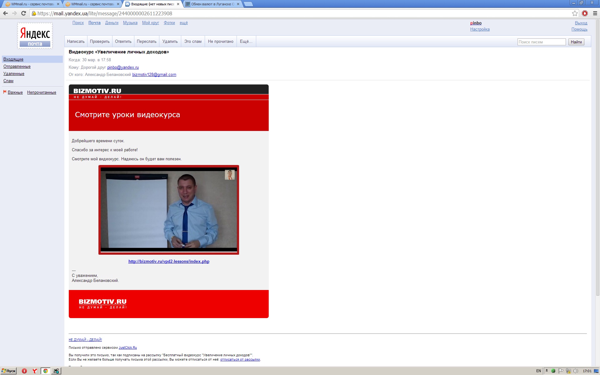This screenshot has height=375, width=600.
Task: Open the Chrome menu icon
Action: (595, 13)
